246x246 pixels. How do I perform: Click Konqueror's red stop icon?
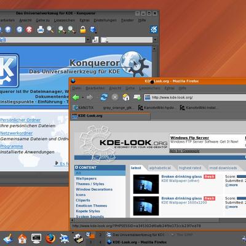click(29, 30)
